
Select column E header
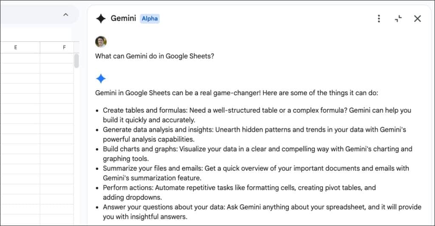(16, 48)
